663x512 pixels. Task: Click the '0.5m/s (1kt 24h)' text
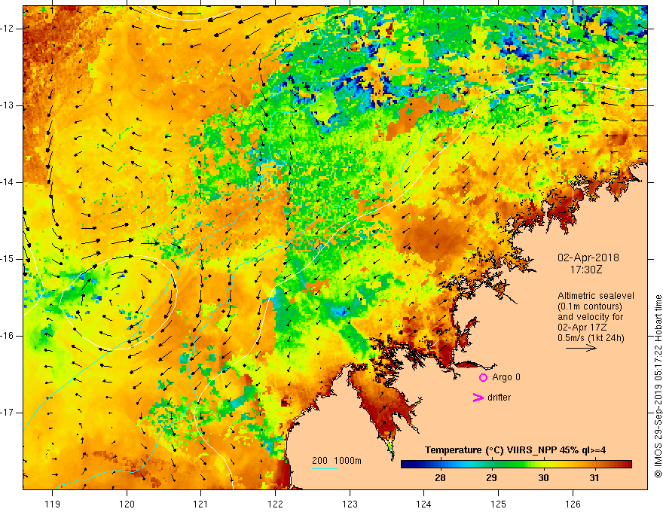(x=591, y=338)
